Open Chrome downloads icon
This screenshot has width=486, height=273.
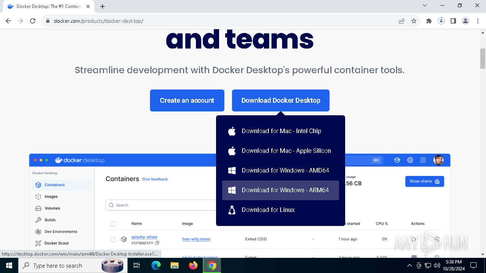[x=441, y=21]
